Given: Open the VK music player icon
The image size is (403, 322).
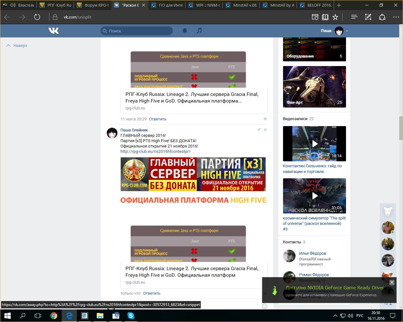Looking at the screenshot, I should click(199, 31).
